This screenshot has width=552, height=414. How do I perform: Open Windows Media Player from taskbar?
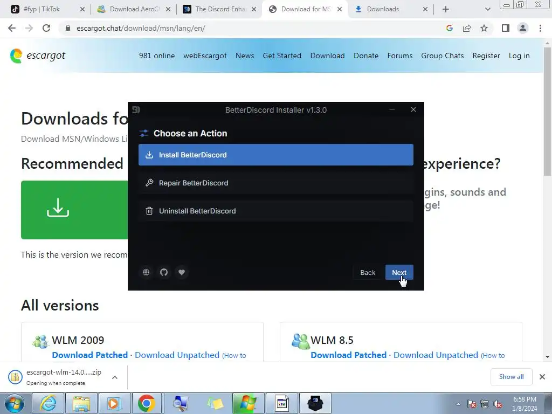pos(114,403)
